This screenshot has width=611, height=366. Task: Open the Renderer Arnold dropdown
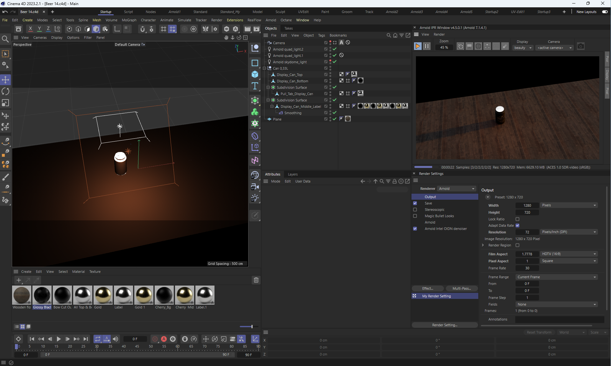point(456,189)
